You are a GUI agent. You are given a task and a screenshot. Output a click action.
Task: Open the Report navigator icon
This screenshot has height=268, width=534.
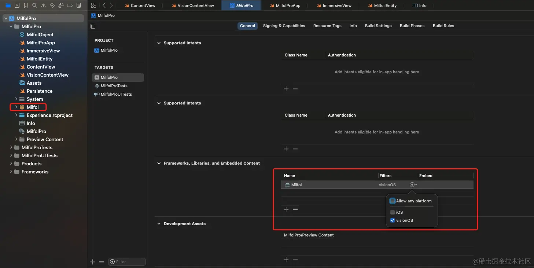click(78, 5)
